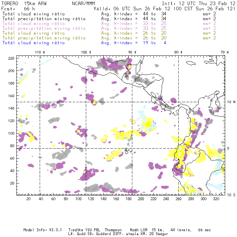The width and height of the screenshot is (237, 237).
Task: Select the 'Noah LSM' label
Action: tap(139, 230)
